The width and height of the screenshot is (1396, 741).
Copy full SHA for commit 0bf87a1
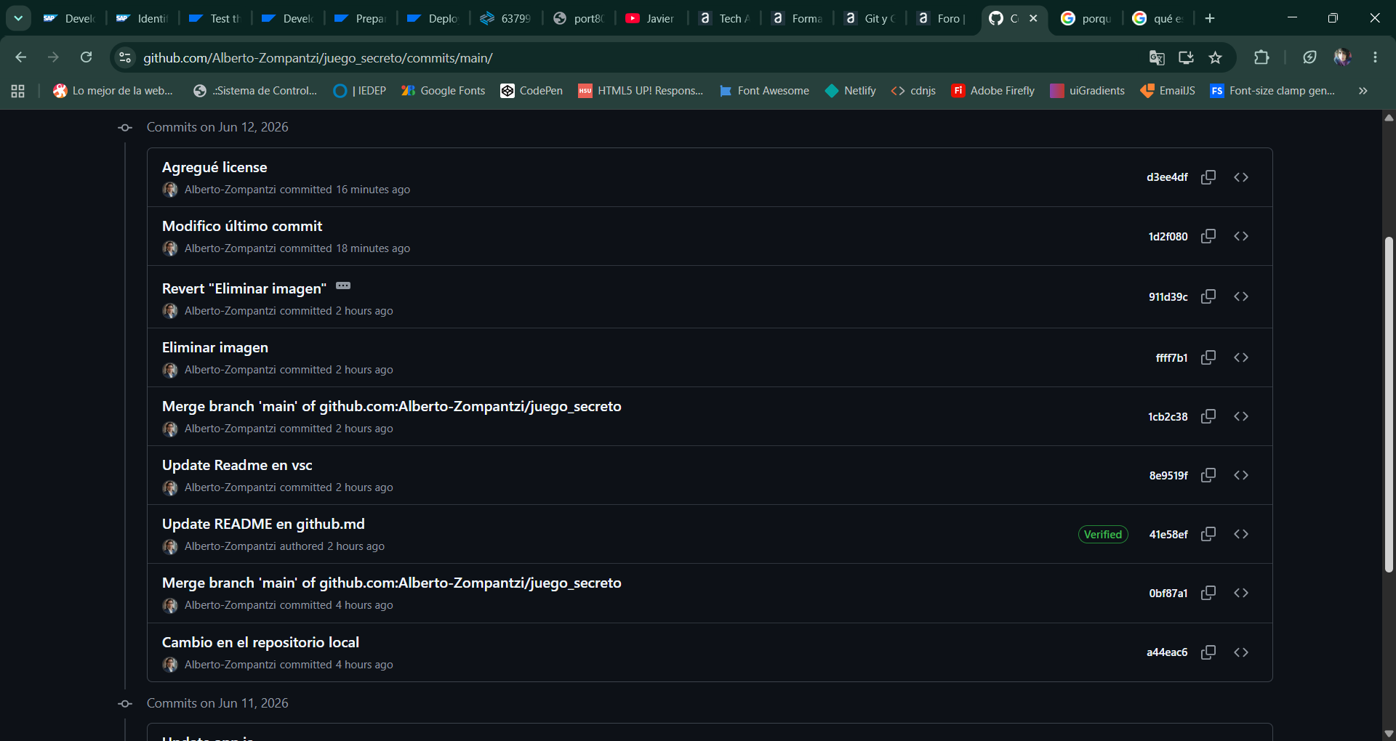[x=1208, y=593]
